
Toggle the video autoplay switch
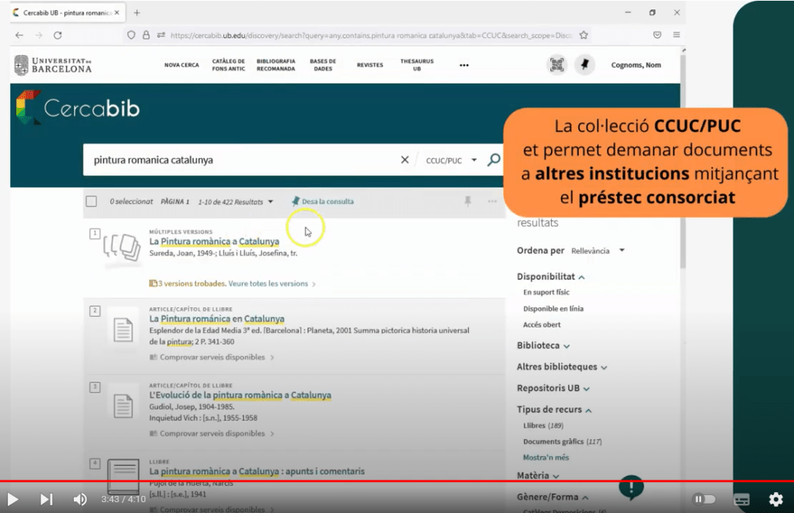[703, 499]
